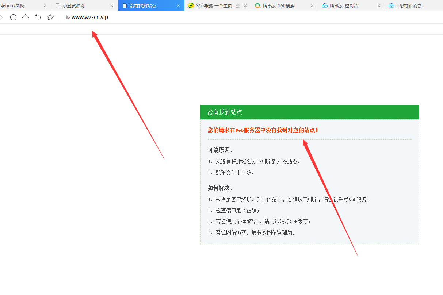Click the undo/restore closed tab icon

pyautogui.click(x=38, y=17)
